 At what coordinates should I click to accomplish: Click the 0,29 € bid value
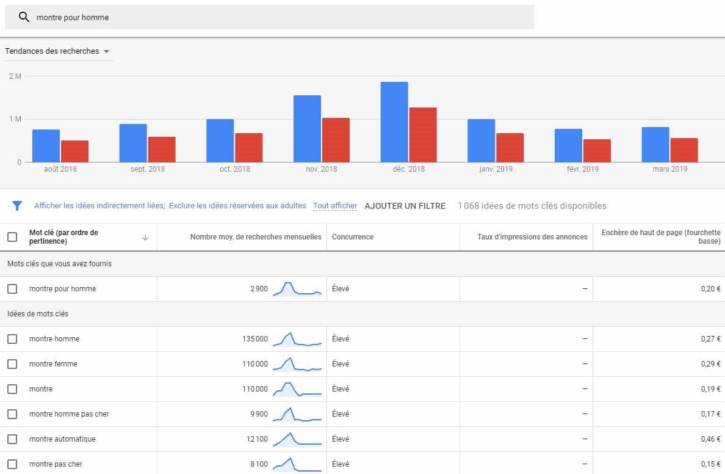point(711,364)
